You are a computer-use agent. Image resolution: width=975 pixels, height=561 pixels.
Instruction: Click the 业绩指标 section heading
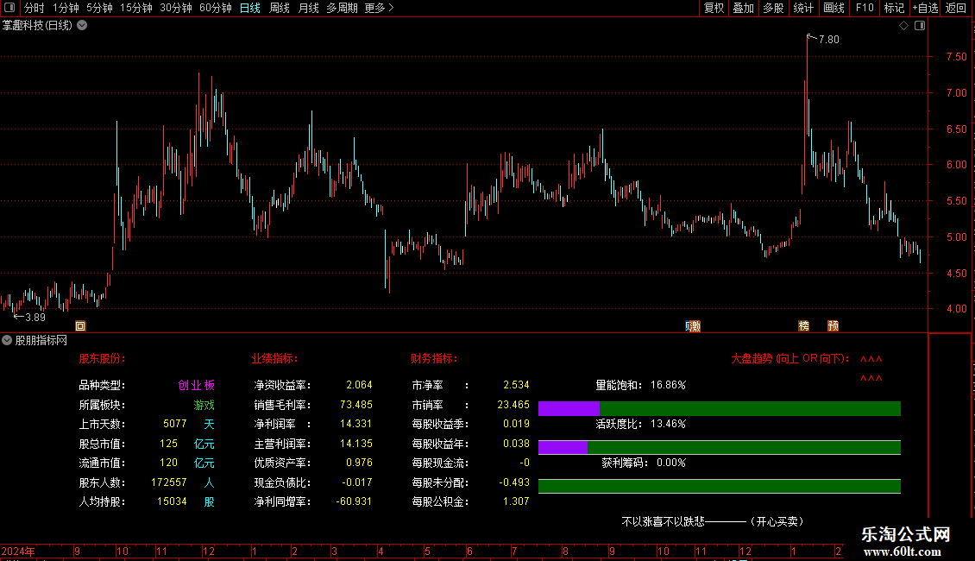275,358
